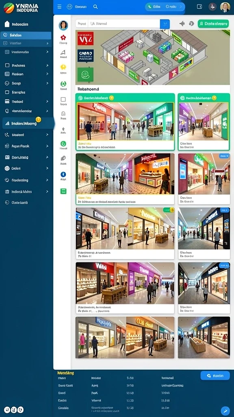Open the hamburger menu in the top bar
The image size is (234, 417).
pos(59,7)
